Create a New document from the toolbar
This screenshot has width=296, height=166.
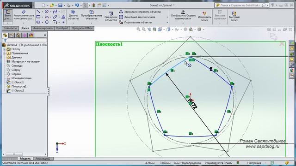pyautogui.click(x=43, y=5)
